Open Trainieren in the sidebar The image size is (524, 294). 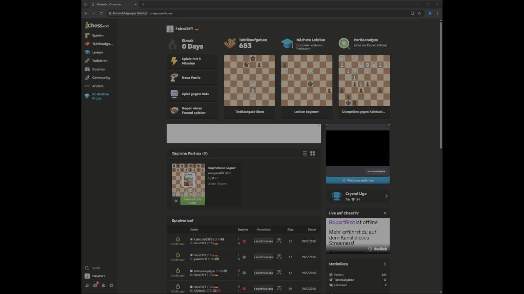click(96, 61)
